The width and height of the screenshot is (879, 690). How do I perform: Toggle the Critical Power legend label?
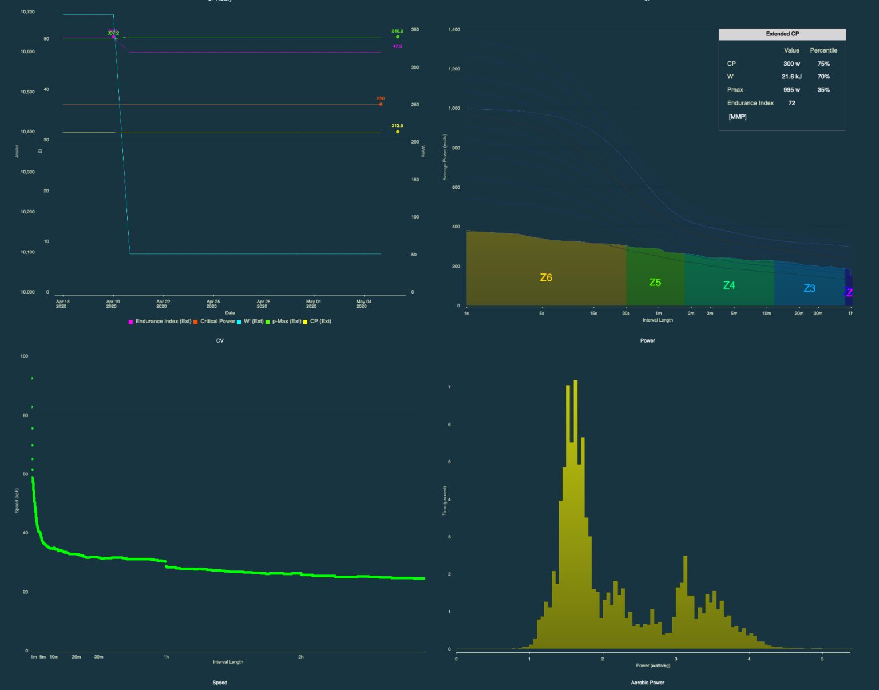coord(217,322)
